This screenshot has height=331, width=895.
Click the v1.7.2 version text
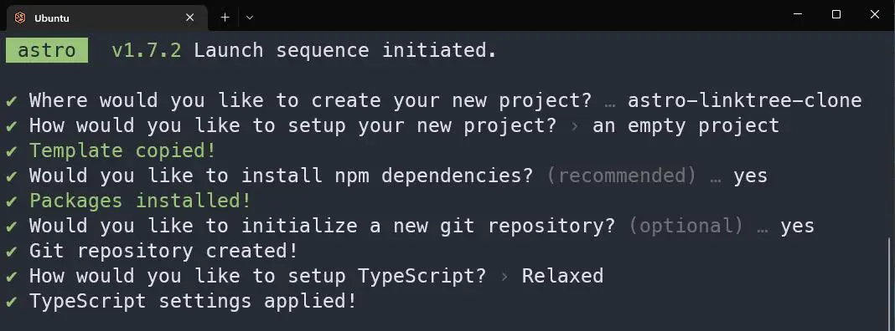(147, 50)
